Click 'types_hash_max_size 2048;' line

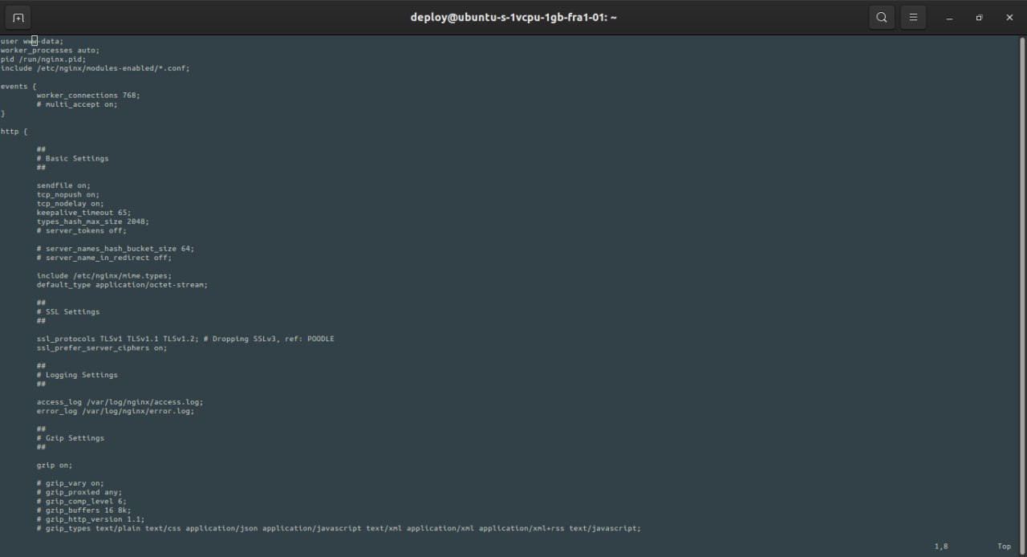pyautogui.click(x=93, y=222)
